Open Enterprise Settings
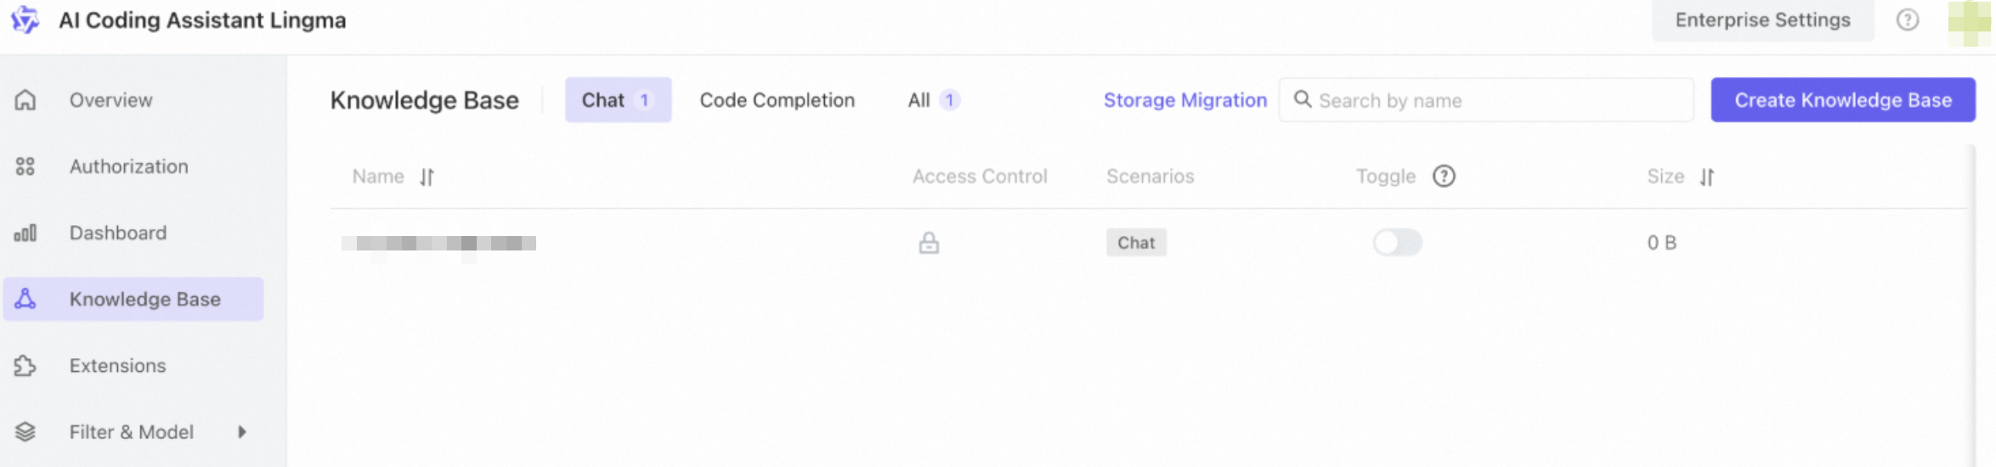 click(1762, 20)
